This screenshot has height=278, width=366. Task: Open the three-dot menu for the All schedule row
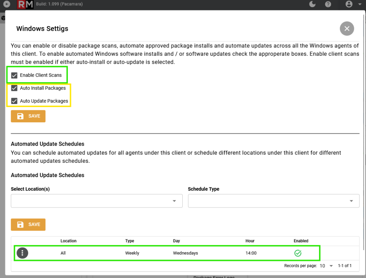[x=23, y=253]
